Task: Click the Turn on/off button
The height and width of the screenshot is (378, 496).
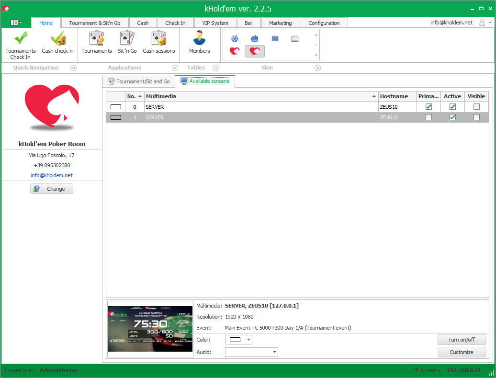Action: coord(462,340)
